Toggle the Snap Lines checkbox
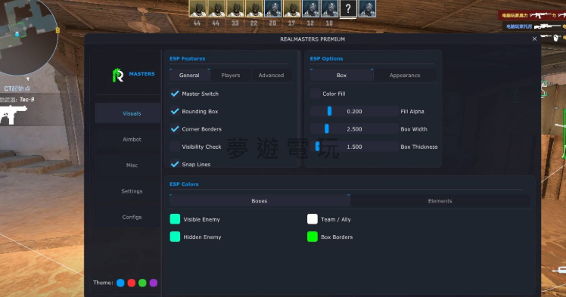Viewport: 566px width, 297px height. [175, 164]
